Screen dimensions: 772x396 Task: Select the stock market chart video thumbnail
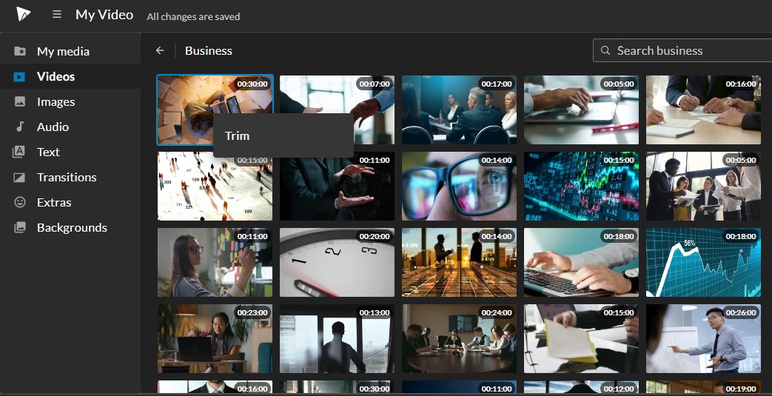tap(581, 187)
